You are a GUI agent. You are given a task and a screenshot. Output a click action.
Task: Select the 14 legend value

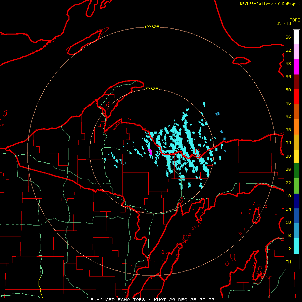click(x=288, y=209)
